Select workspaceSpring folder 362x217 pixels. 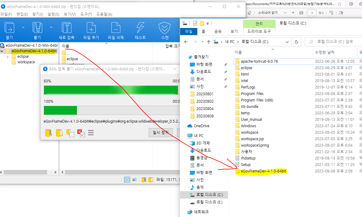point(255,145)
